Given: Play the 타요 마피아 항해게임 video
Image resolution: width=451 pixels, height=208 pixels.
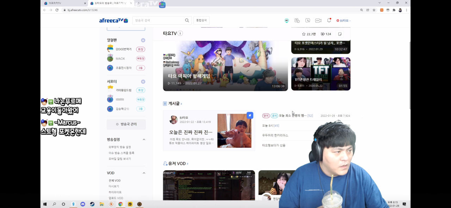Looking at the screenshot, I should pyautogui.click(x=225, y=66).
